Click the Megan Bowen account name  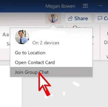click(60, 6)
